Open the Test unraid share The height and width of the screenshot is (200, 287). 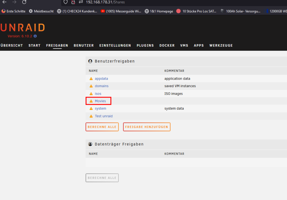point(104,116)
